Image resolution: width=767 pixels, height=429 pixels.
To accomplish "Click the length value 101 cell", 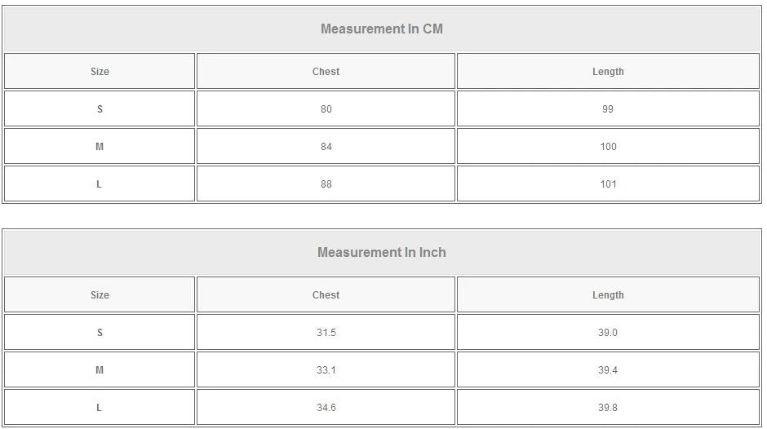I will (608, 184).
